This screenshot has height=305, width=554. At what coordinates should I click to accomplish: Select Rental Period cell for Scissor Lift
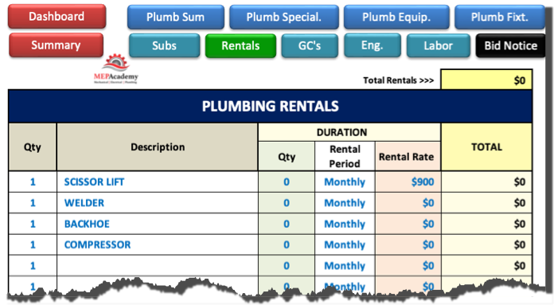(345, 182)
